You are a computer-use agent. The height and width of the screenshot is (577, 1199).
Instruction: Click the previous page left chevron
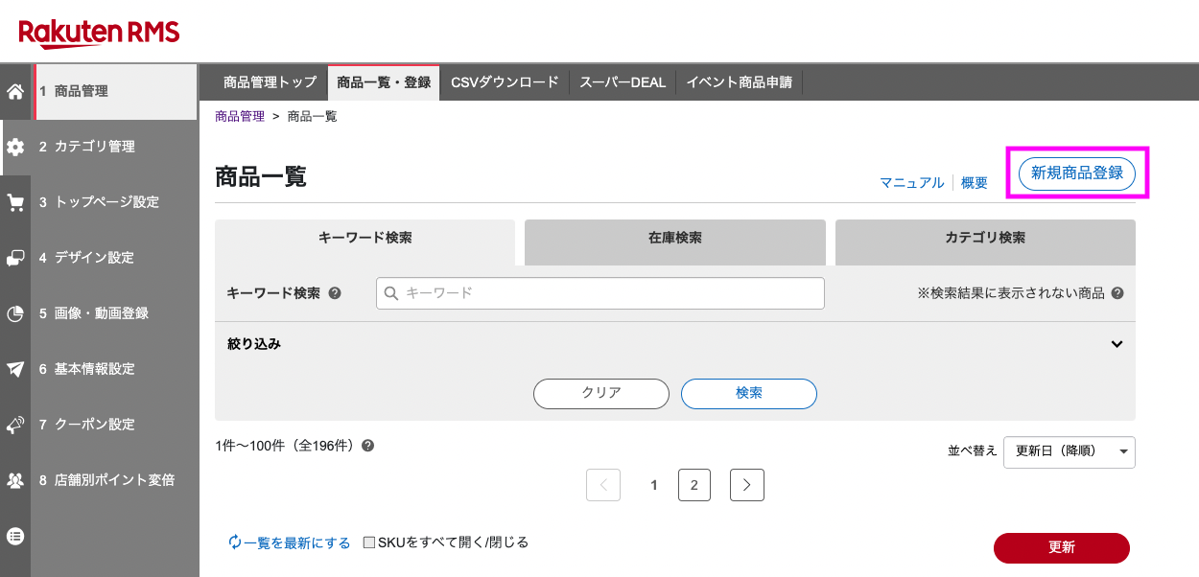[603, 485]
